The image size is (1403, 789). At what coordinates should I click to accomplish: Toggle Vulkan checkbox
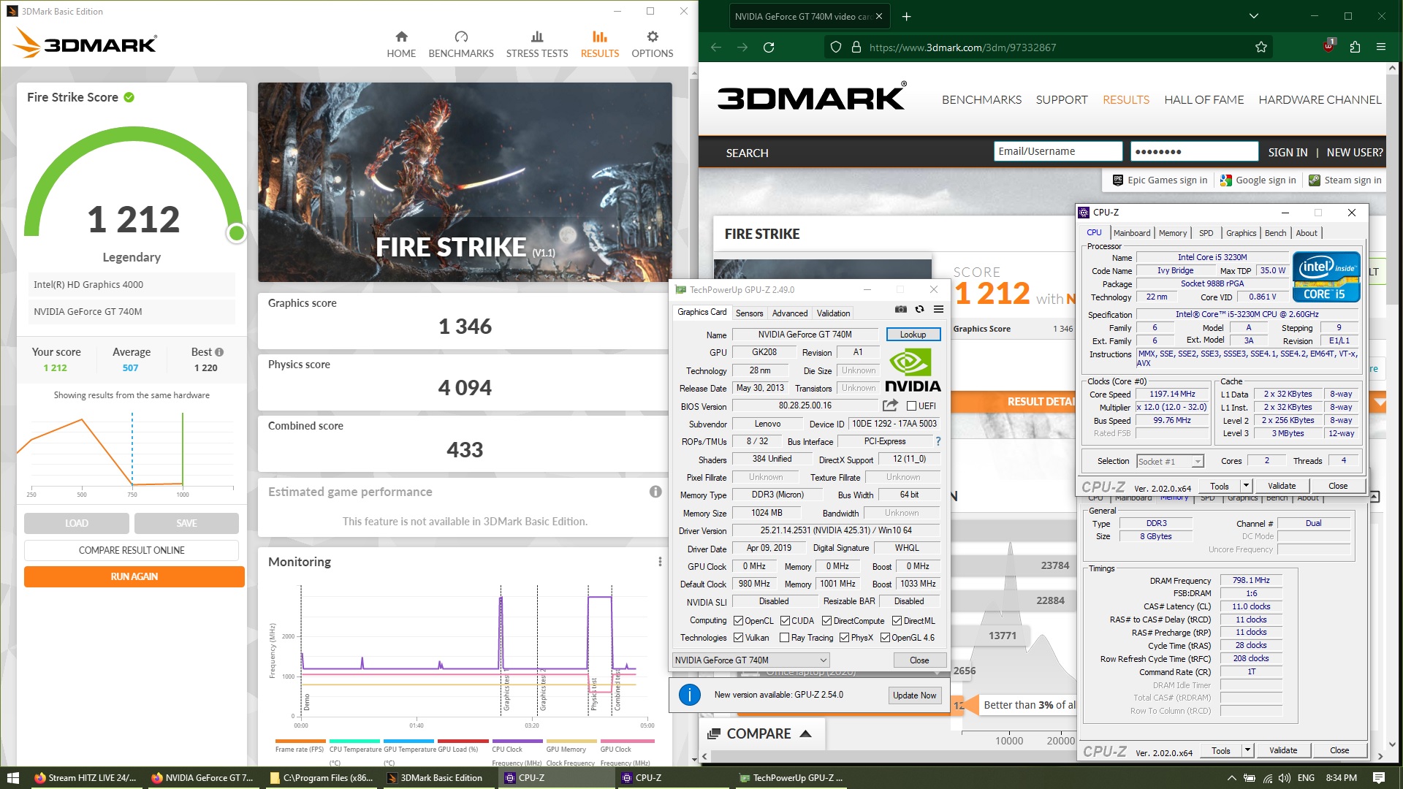tap(738, 638)
